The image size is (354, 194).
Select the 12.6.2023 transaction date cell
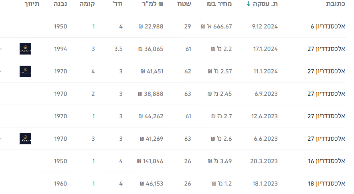tap(265, 116)
